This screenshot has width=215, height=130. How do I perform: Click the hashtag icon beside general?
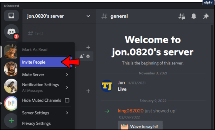(x=104, y=16)
